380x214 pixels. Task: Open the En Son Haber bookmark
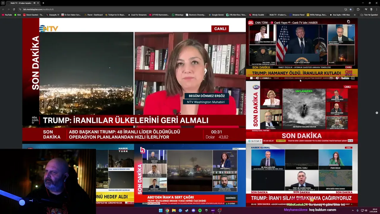[71, 15]
